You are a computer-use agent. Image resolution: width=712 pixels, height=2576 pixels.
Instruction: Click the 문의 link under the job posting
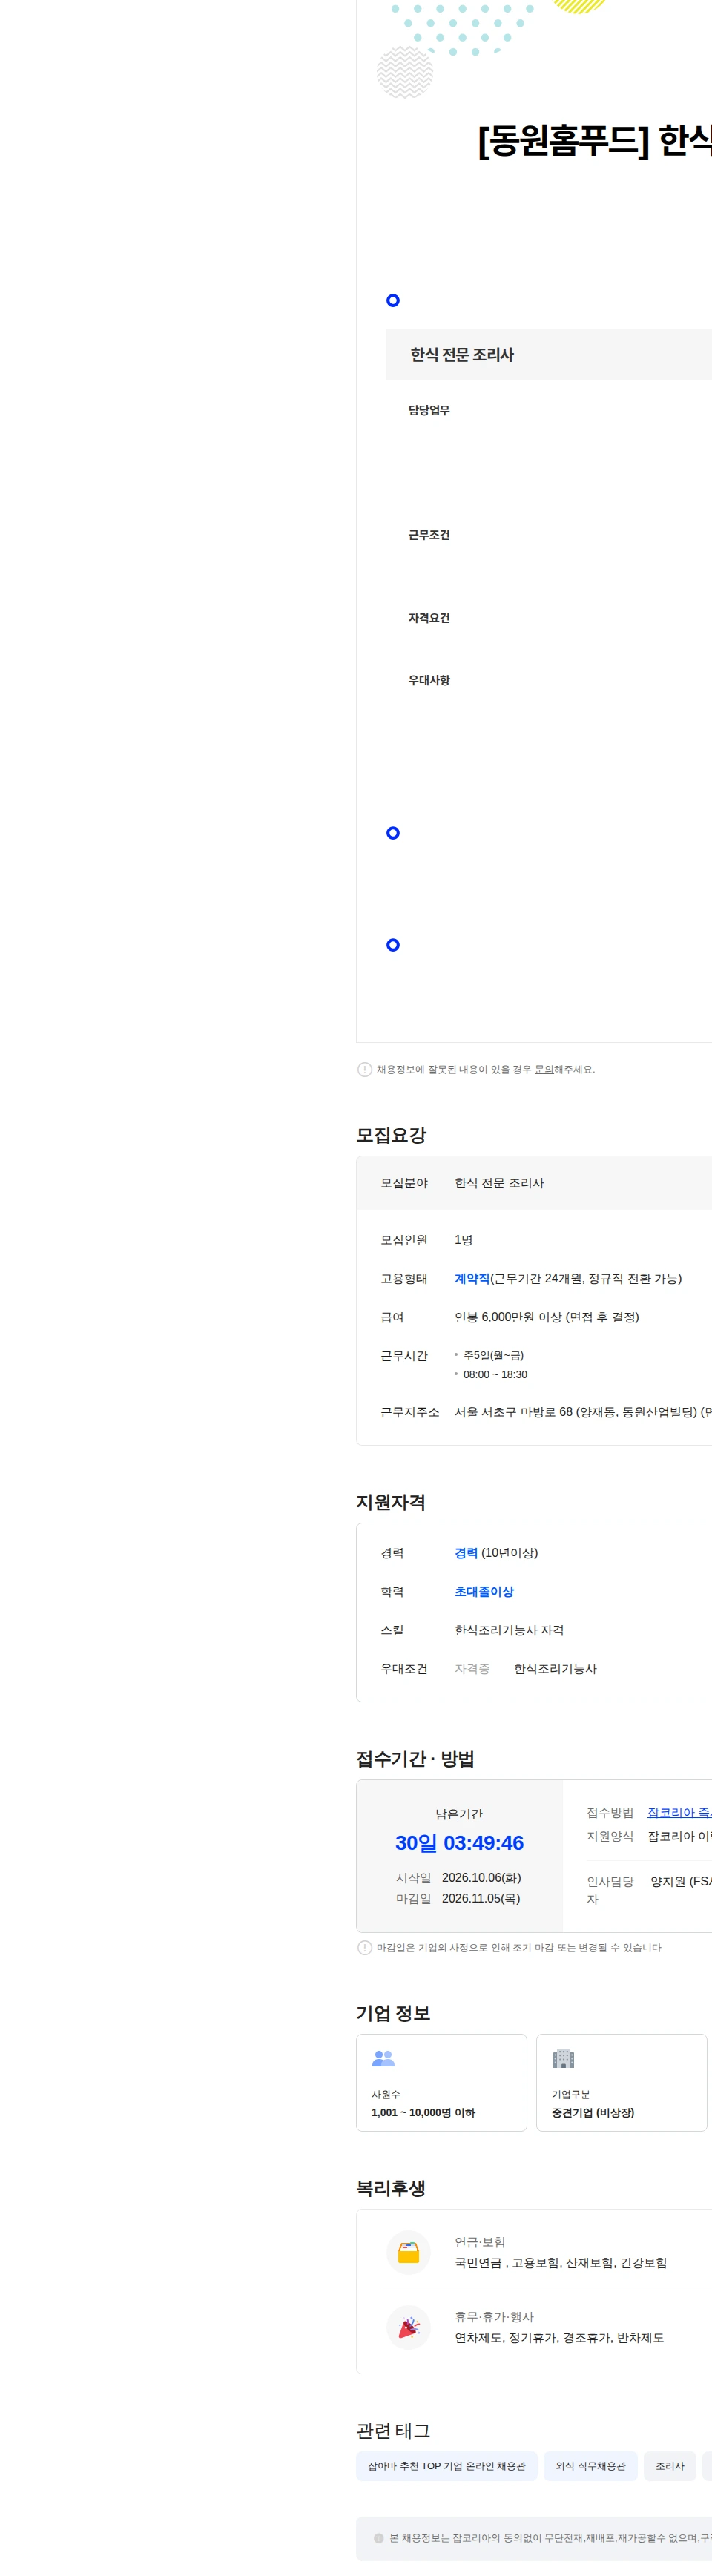pos(544,1069)
